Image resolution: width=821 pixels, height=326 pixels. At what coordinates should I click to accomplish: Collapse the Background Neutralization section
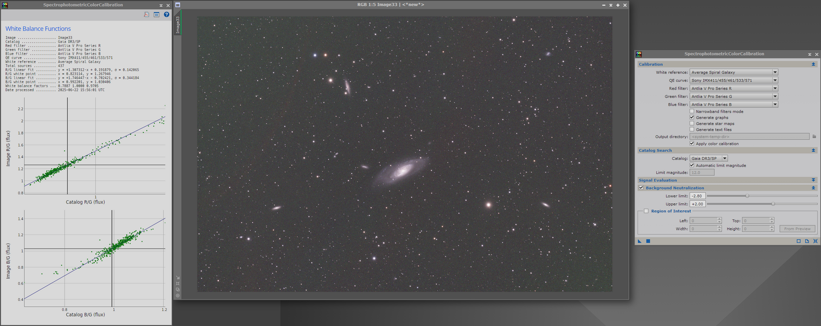(813, 188)
